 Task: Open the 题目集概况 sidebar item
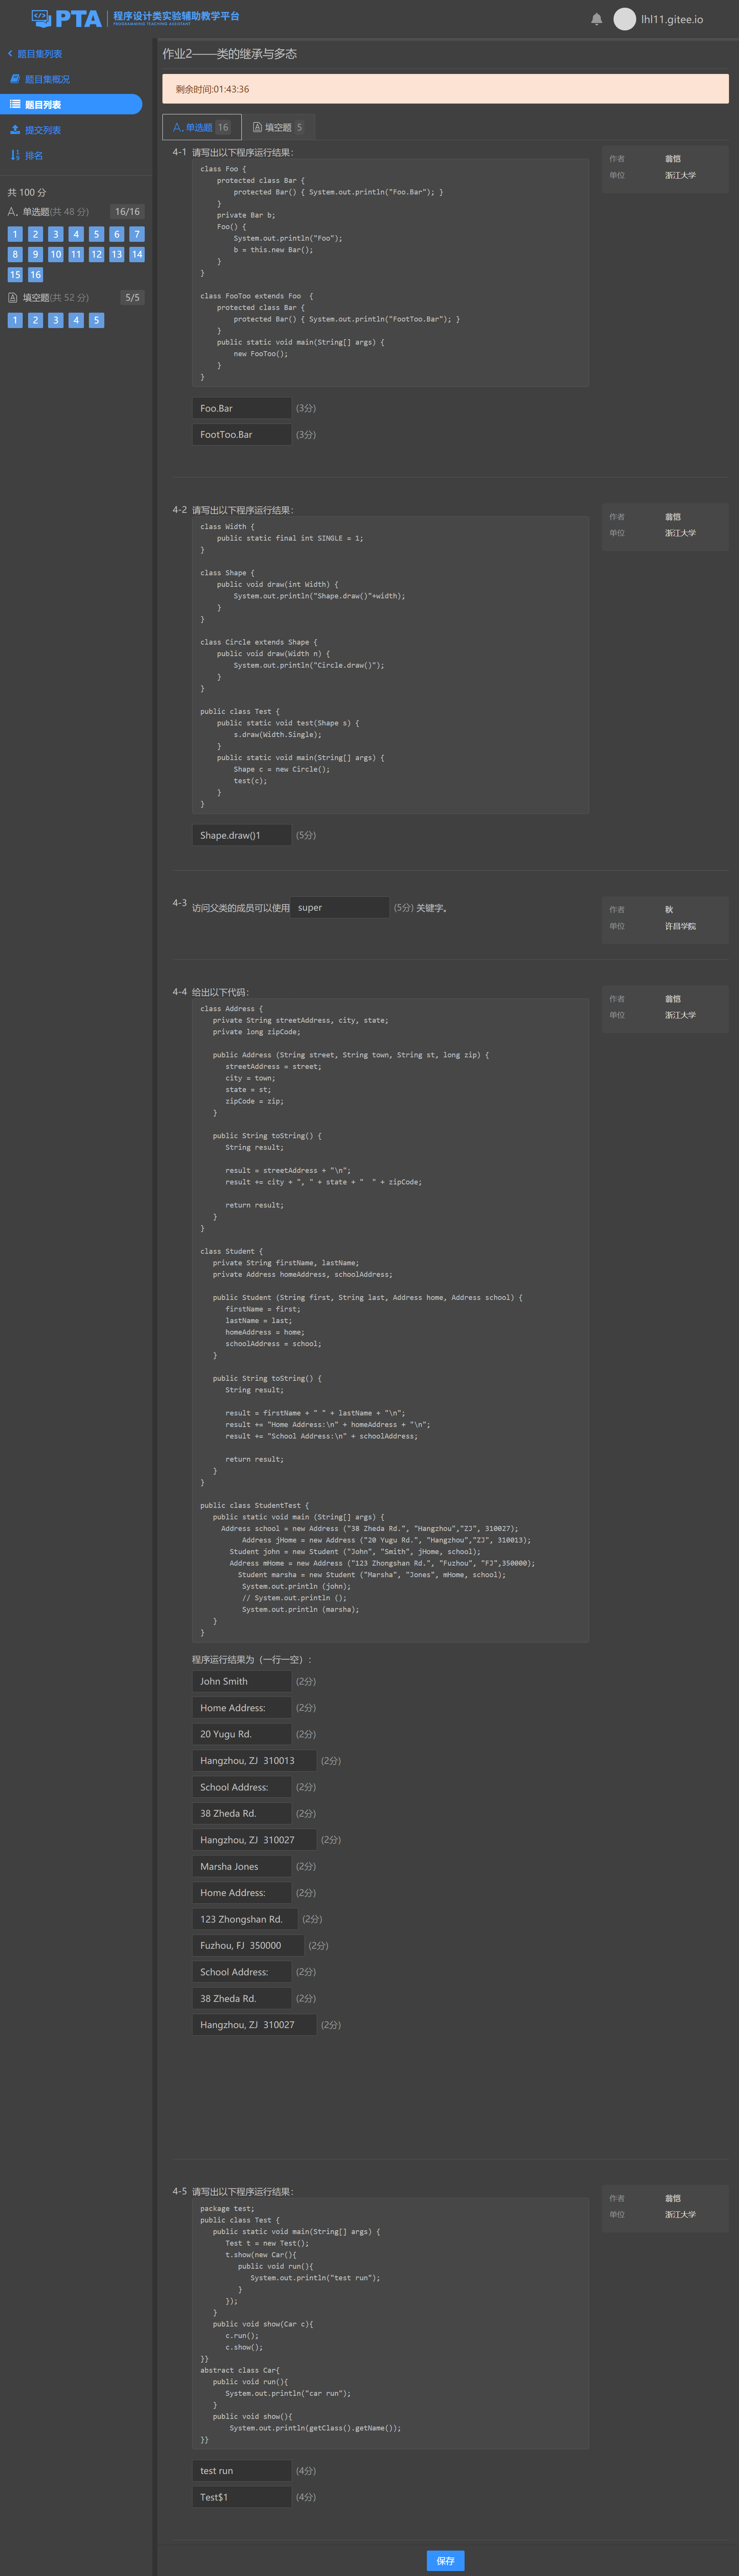[x=40, y=79]
